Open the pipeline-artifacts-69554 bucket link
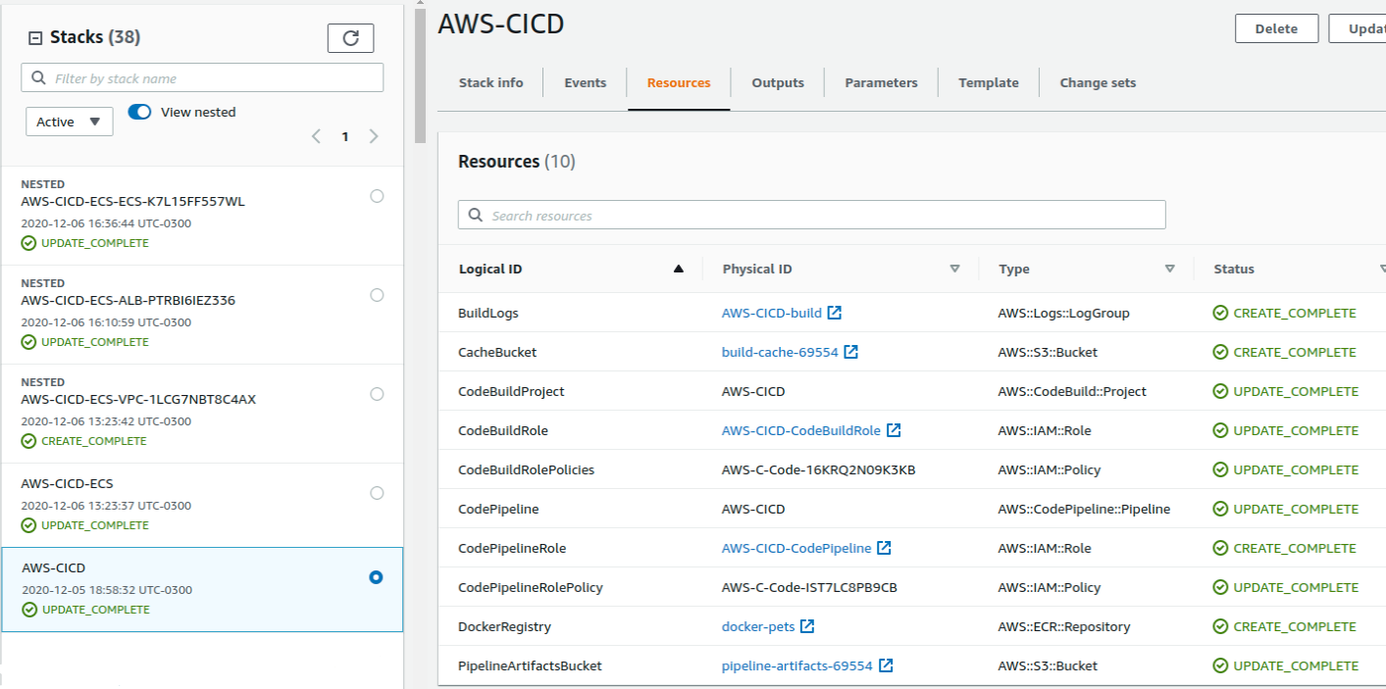The width and height of the screenshot is (1386, 689). pos(797,665)
